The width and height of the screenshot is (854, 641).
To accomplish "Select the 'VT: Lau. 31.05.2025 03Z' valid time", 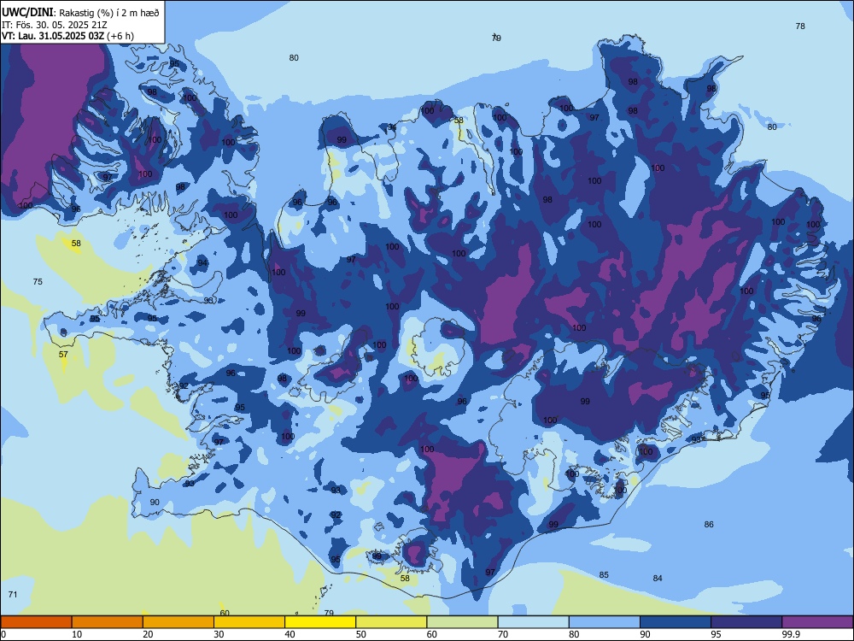I will pos(53,36).
